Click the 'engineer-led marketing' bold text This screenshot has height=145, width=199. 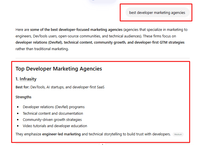pos(61,134)
